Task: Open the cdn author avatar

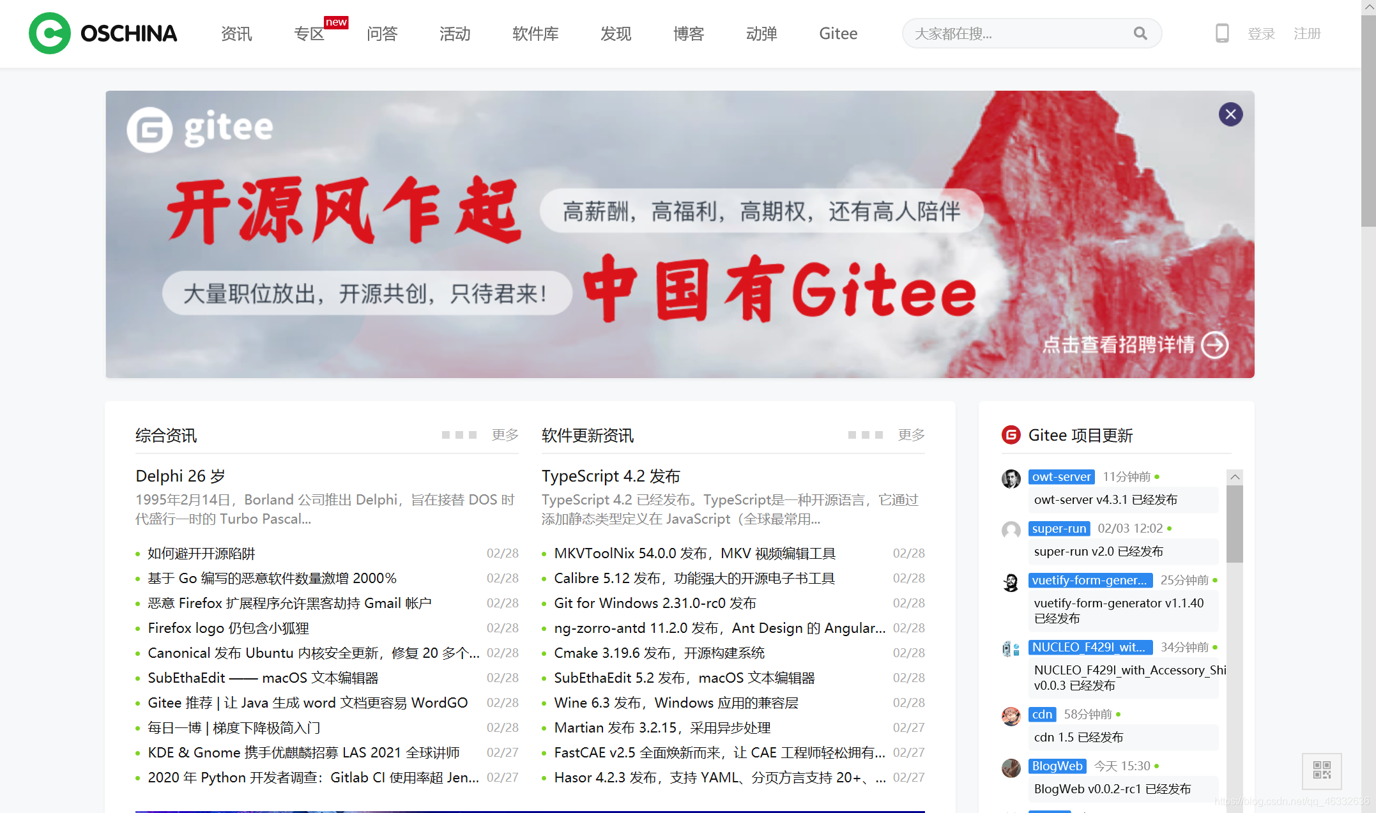Action: coord(1011,716)
